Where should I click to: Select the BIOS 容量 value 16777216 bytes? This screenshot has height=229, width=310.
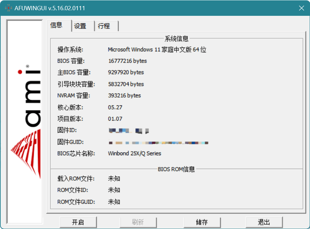click(x=127, y=61)
